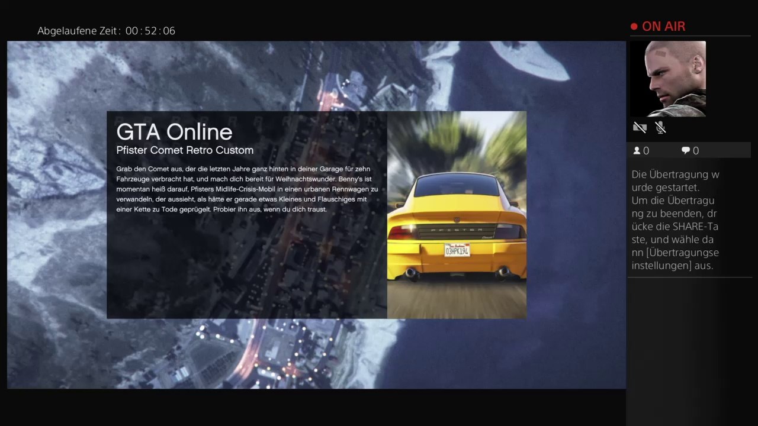Click the '[Übertragungseinstellungen]' text in sidebar
This screenshot has width=758, height=426.
(675, 259)
